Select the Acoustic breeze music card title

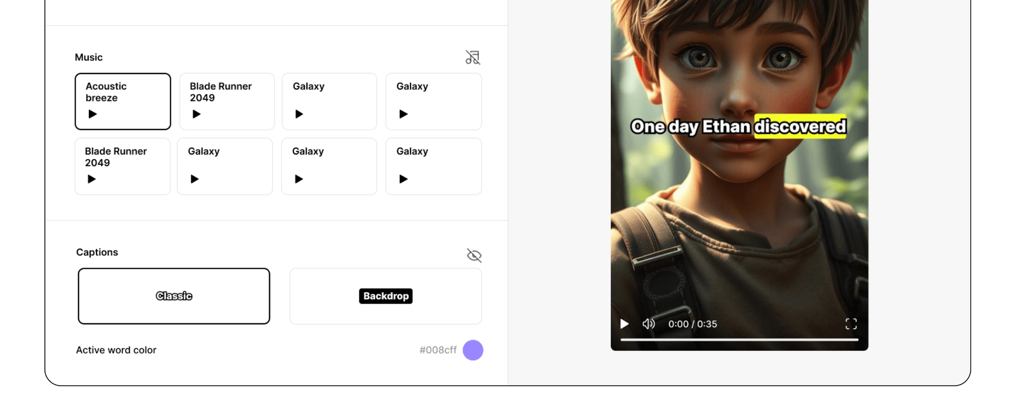tap(106, 92)
